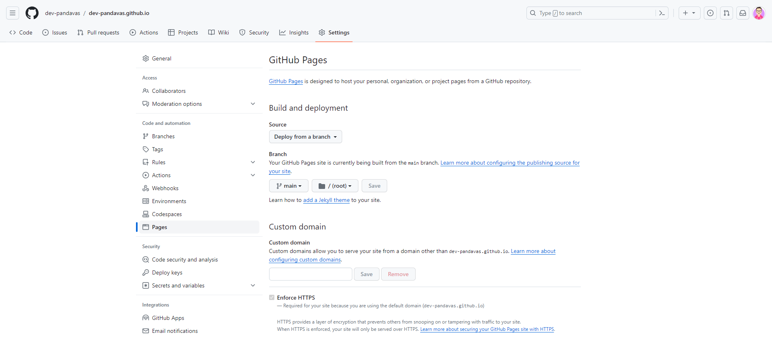Click the Collaborators people icon

pyautogui.click(x=146, y=91)
